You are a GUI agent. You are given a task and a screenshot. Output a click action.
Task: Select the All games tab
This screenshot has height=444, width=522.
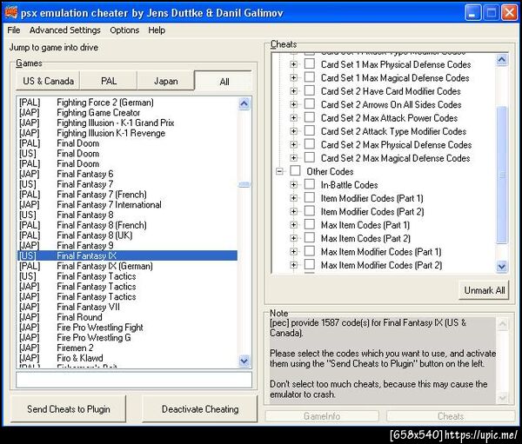[224, 81]
